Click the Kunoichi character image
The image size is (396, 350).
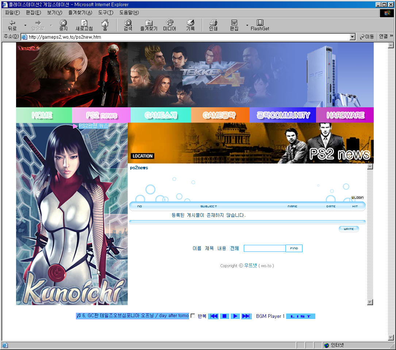(x=72, y=214)
